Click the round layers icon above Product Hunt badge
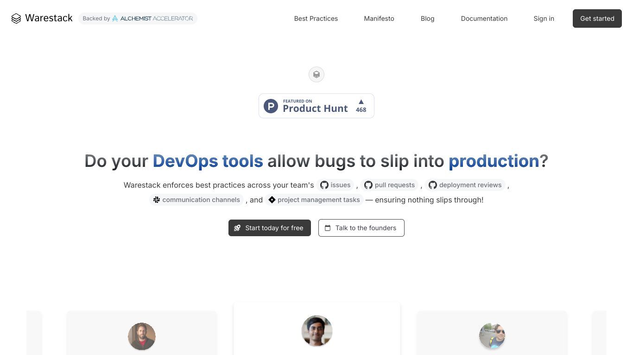The image size is (633, 355). [x=316, y=74]
